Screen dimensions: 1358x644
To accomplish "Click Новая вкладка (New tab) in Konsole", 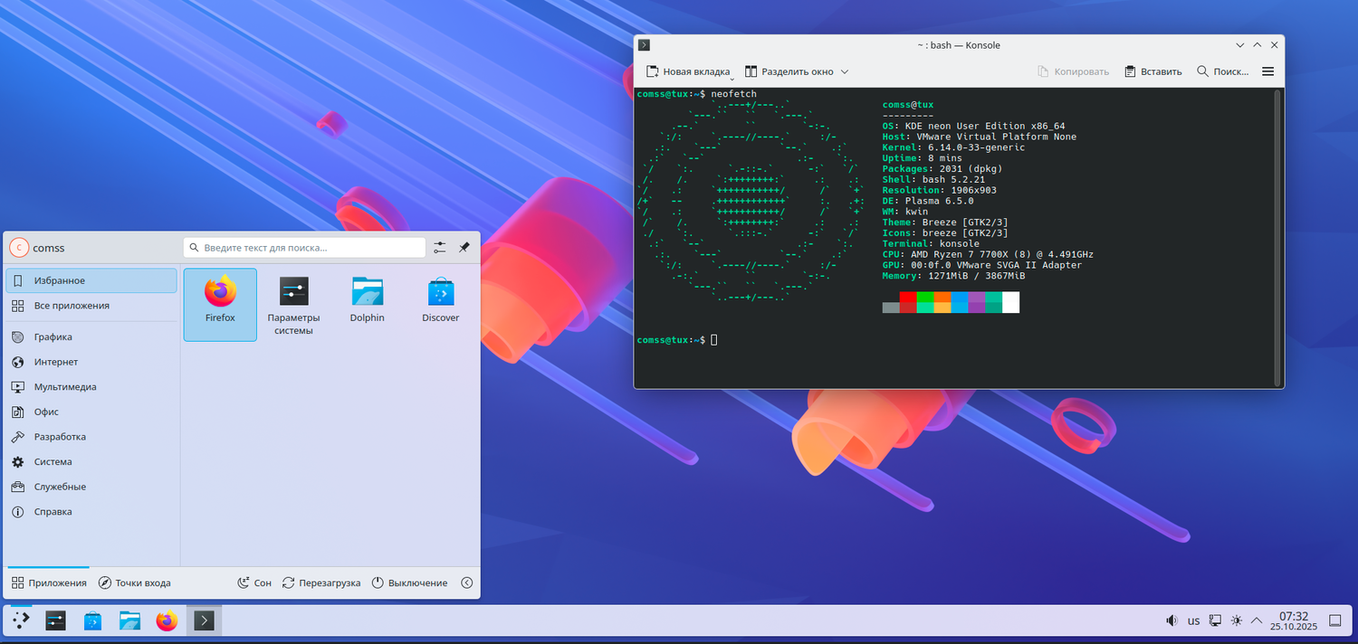I will [688, 71].
